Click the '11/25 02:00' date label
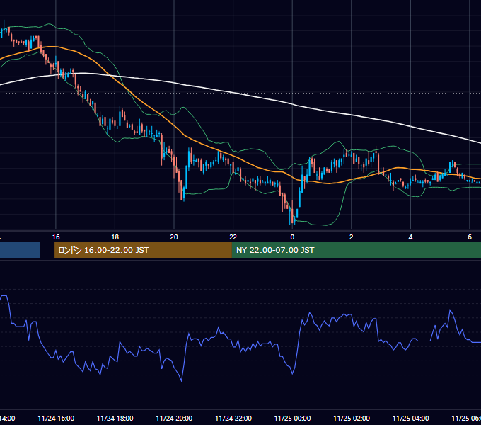 pyautogui.click(x=352, y=418)
